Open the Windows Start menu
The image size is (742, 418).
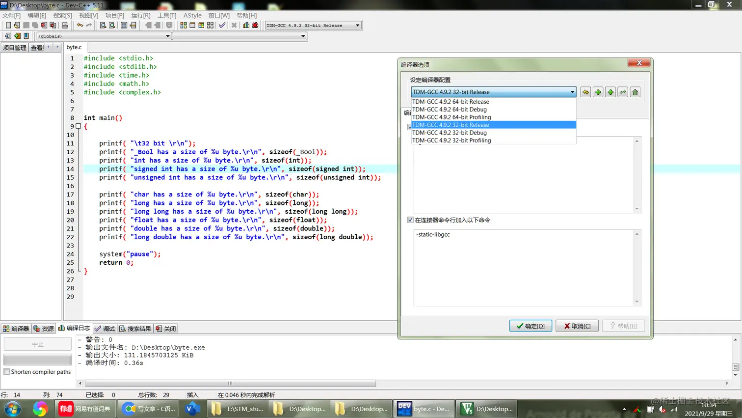[x=13, y=409]
